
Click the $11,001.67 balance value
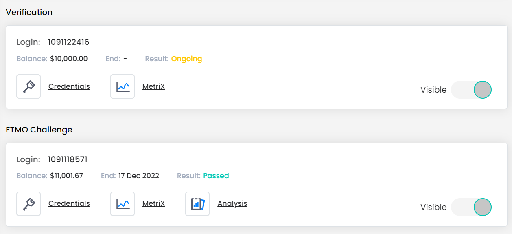pos(67,176)
